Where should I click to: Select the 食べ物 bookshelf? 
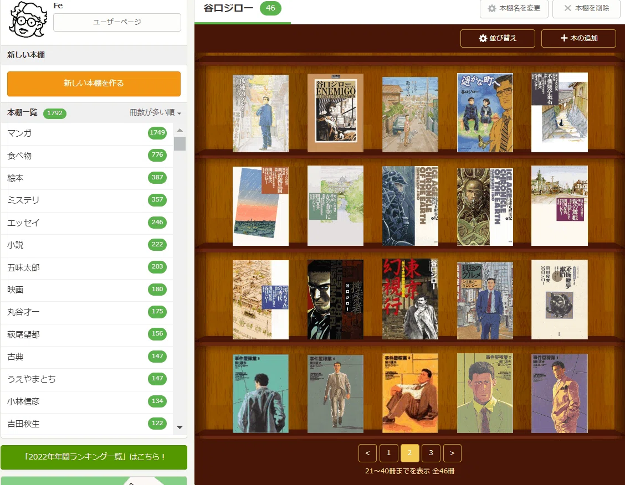(87, 156)
